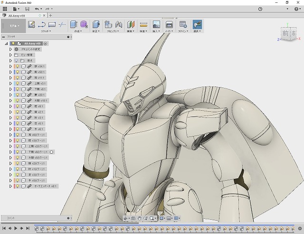Click the コメント panel options dot

[x=68, y=218]
